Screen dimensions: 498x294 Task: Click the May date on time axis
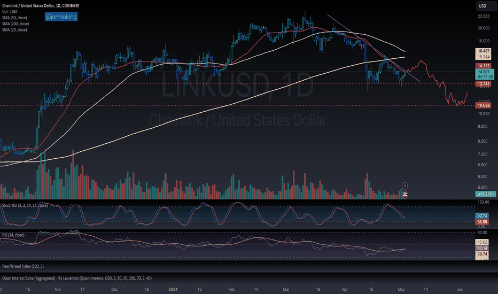401,289
